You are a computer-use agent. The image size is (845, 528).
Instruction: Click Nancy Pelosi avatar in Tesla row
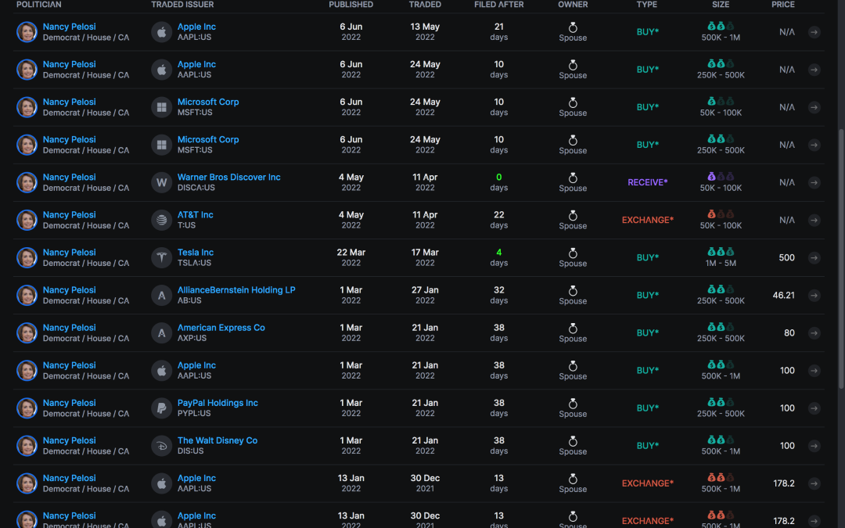coord(27,257)
